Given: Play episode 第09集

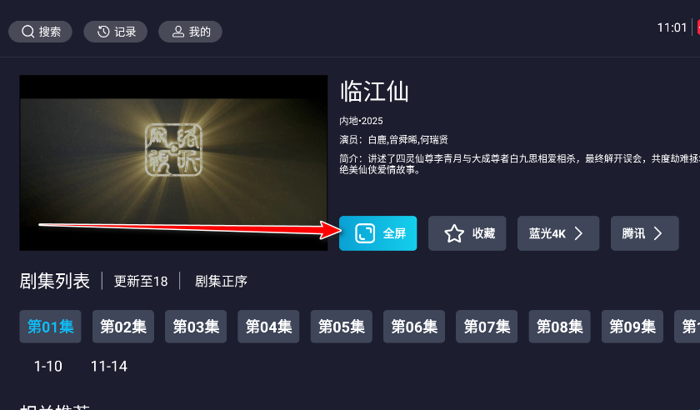Looking at the screenshot, I should [x=632, y=327].
